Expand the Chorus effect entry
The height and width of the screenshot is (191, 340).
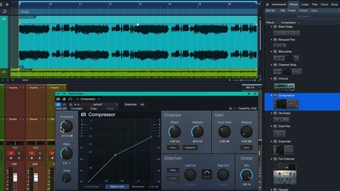(271, 79)
